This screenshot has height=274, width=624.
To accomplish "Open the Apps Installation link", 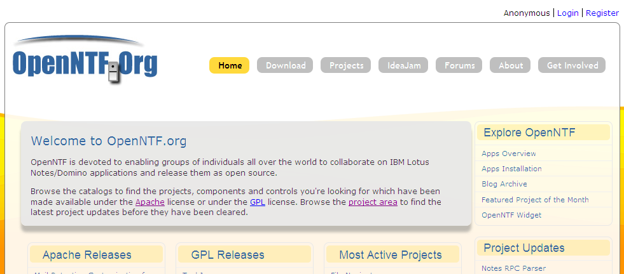I will click(x=511, y=169).
